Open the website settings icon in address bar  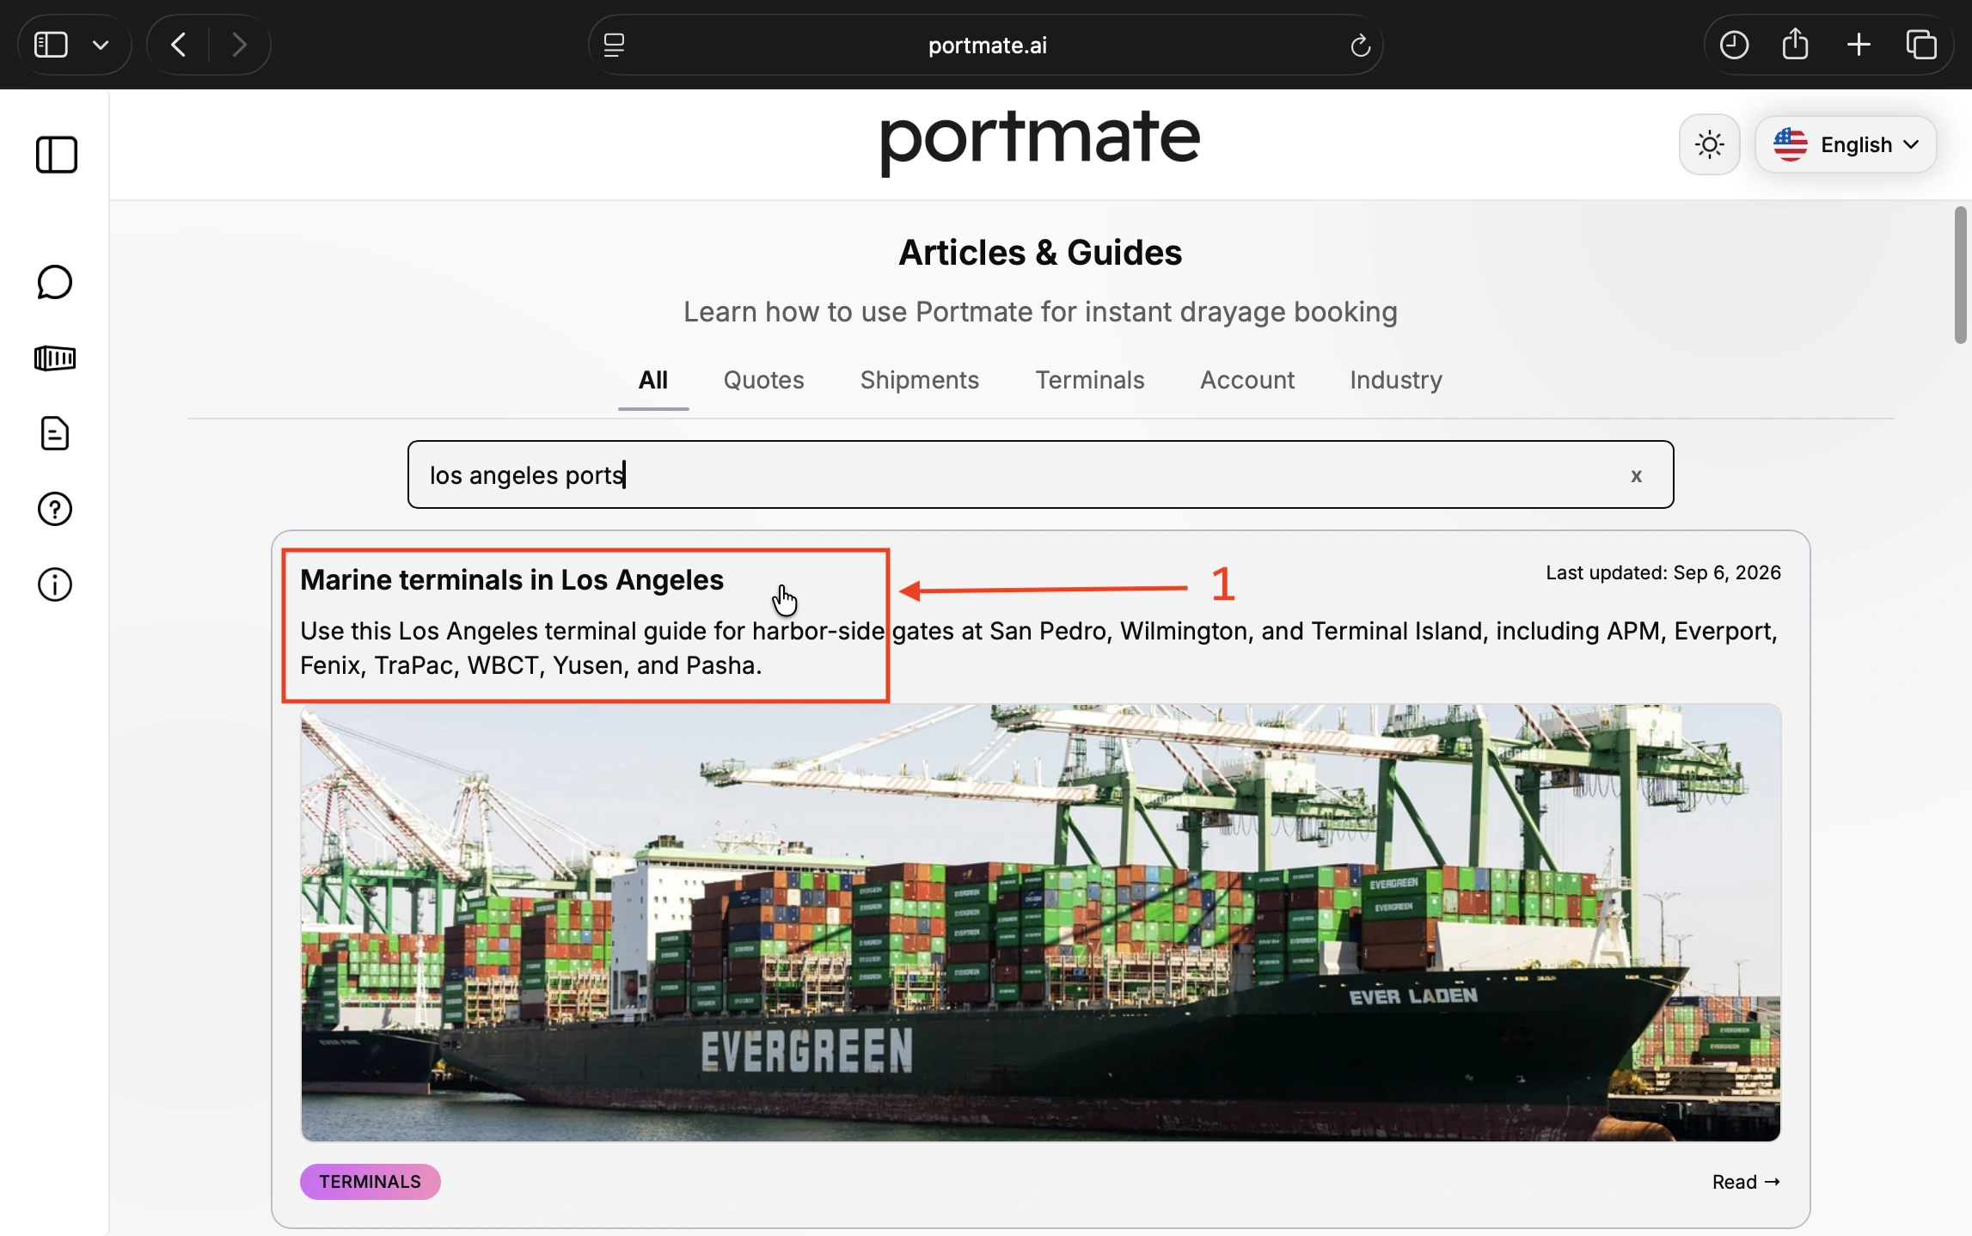tap(615, 46)
